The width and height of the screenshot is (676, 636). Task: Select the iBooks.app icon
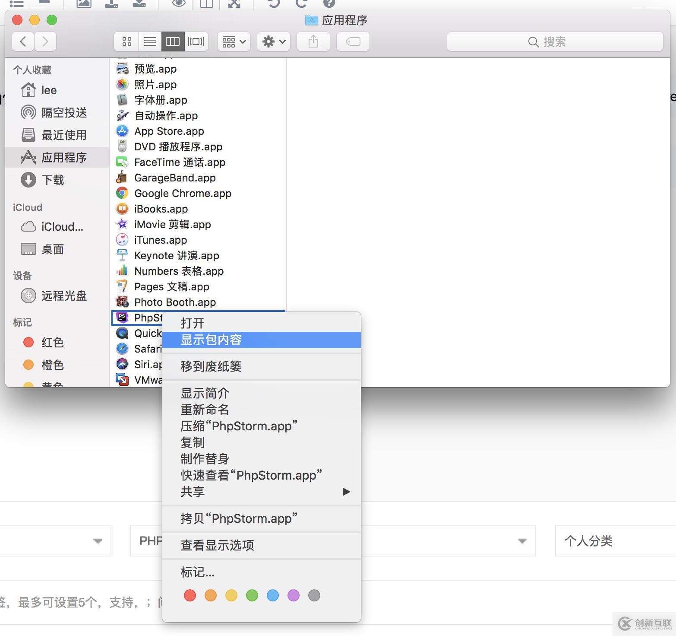pyautogui.click(x=123, y=209)
